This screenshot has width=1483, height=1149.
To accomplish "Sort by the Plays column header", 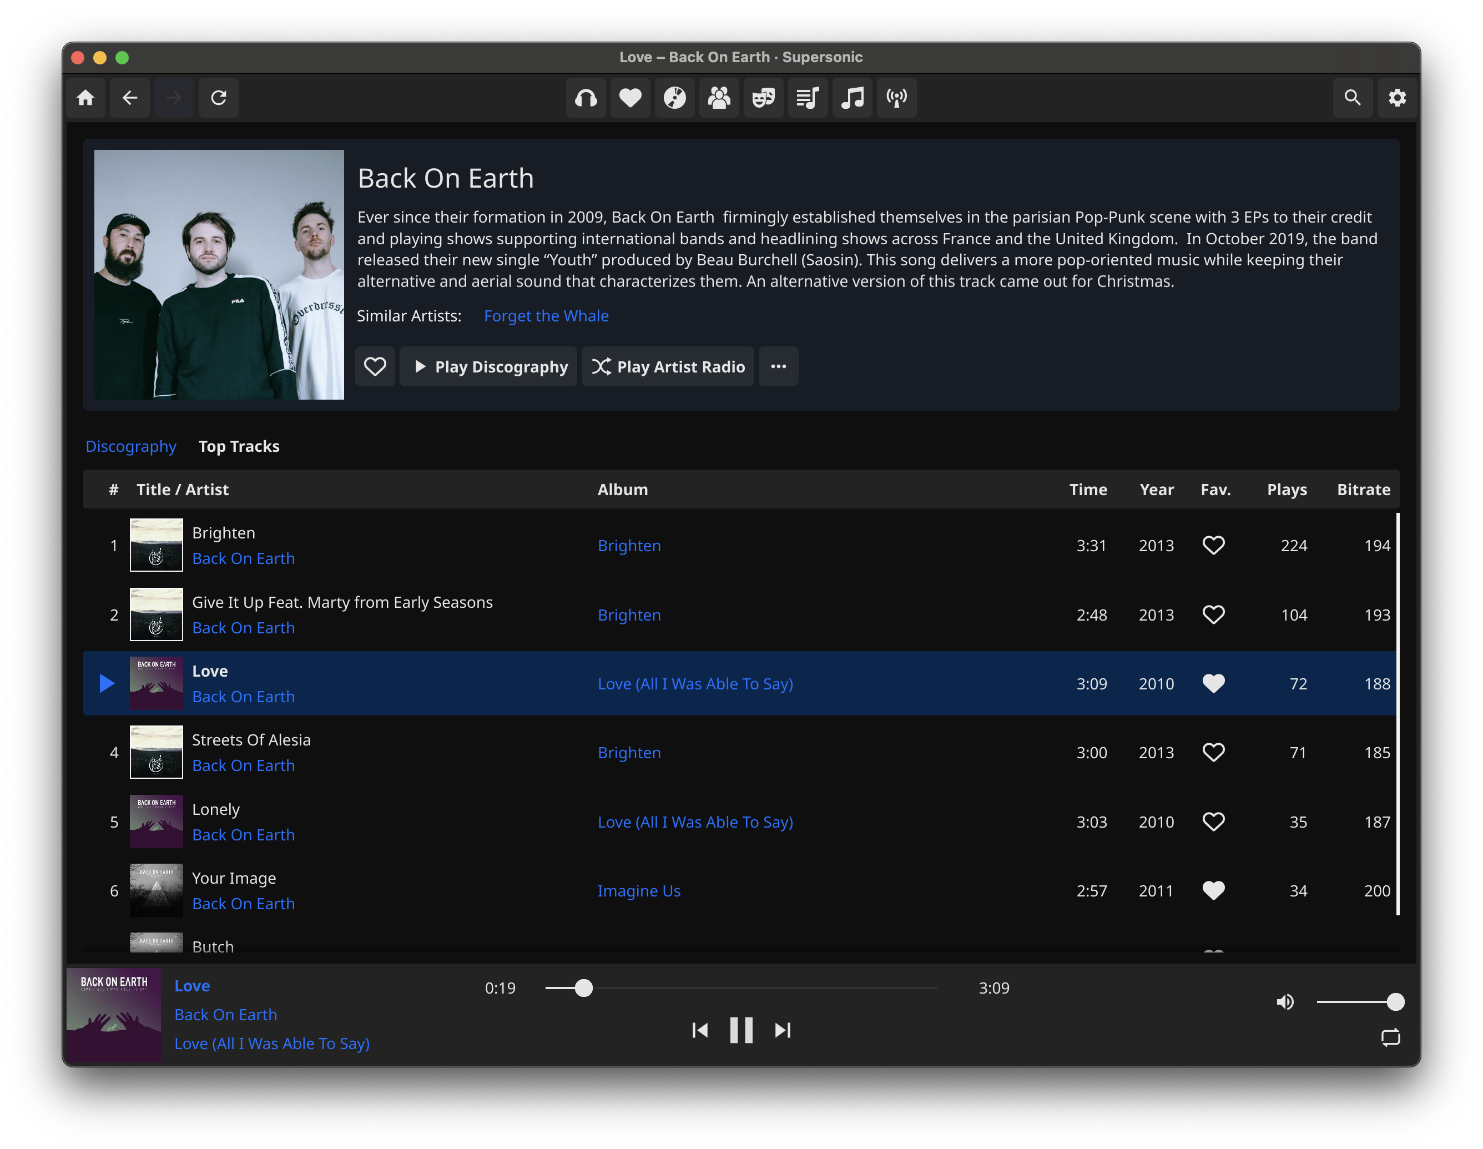I will pyautogui.click(x=1287, y=489).
